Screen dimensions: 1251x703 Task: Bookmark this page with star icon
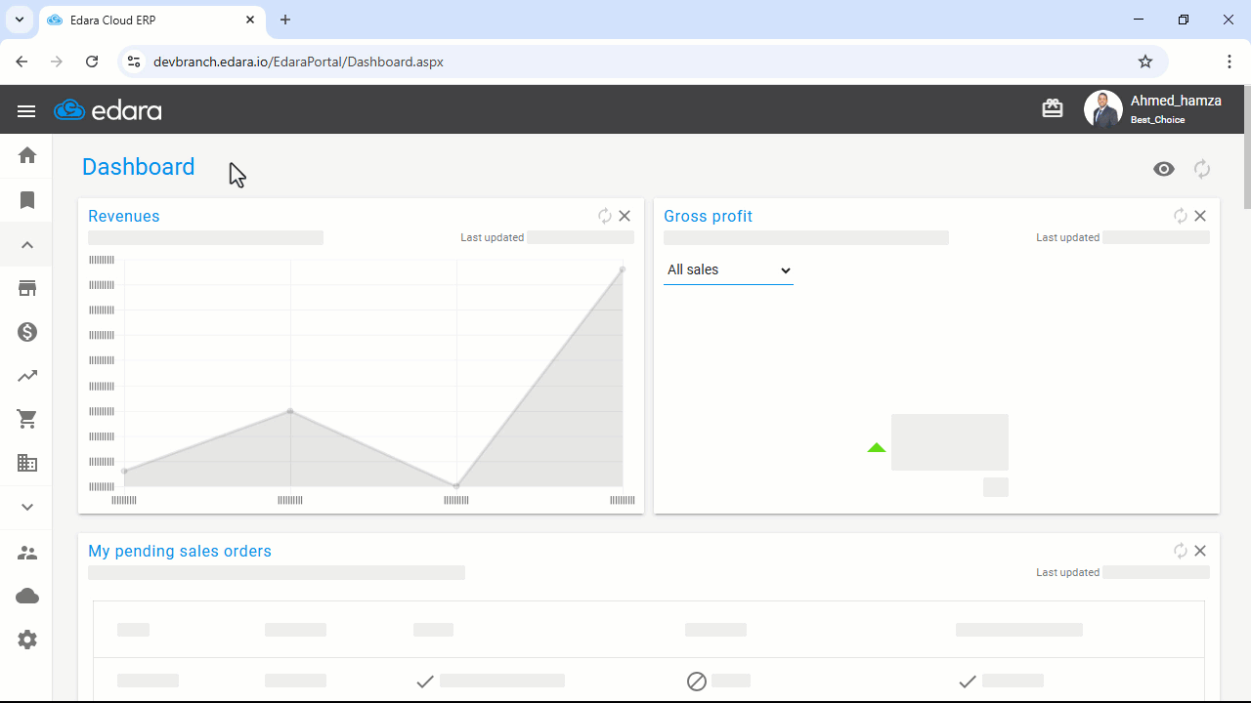(x=1145, y=62)
